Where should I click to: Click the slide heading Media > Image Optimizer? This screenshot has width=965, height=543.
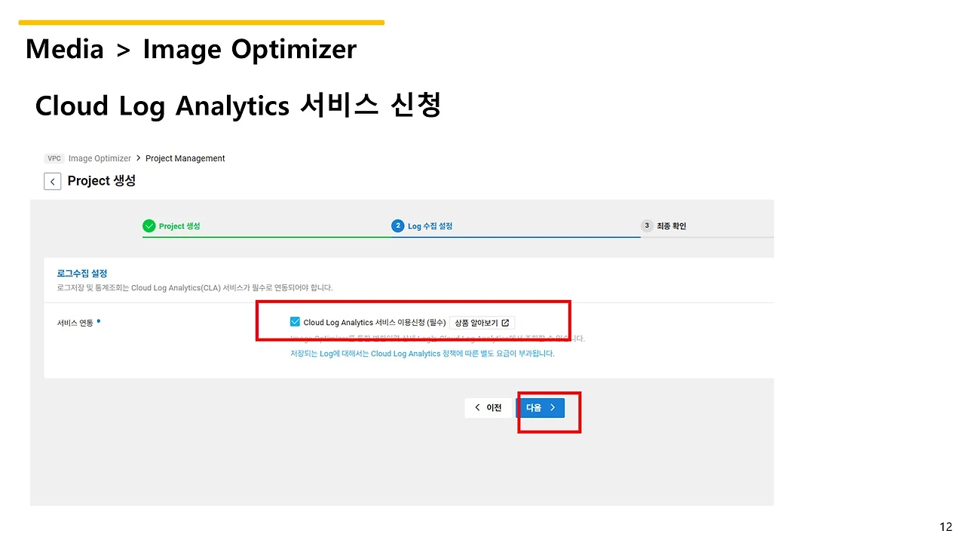point(191,49)
